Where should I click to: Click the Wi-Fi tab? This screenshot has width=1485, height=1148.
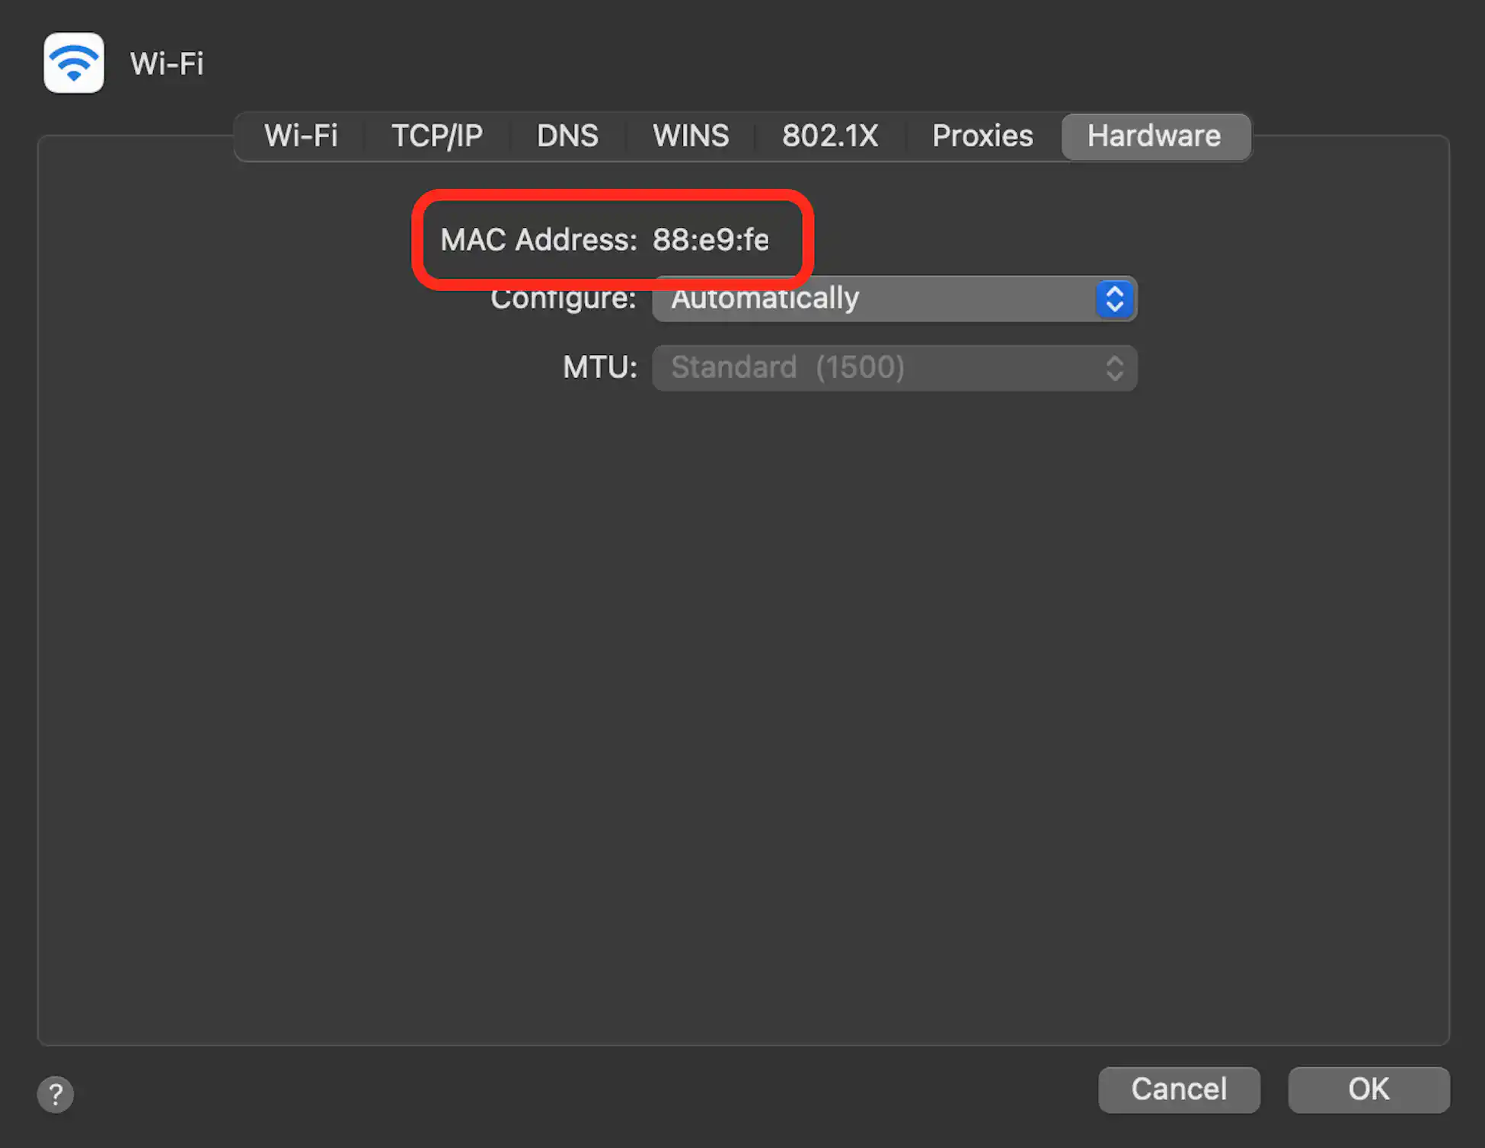(x=302, y=135)
